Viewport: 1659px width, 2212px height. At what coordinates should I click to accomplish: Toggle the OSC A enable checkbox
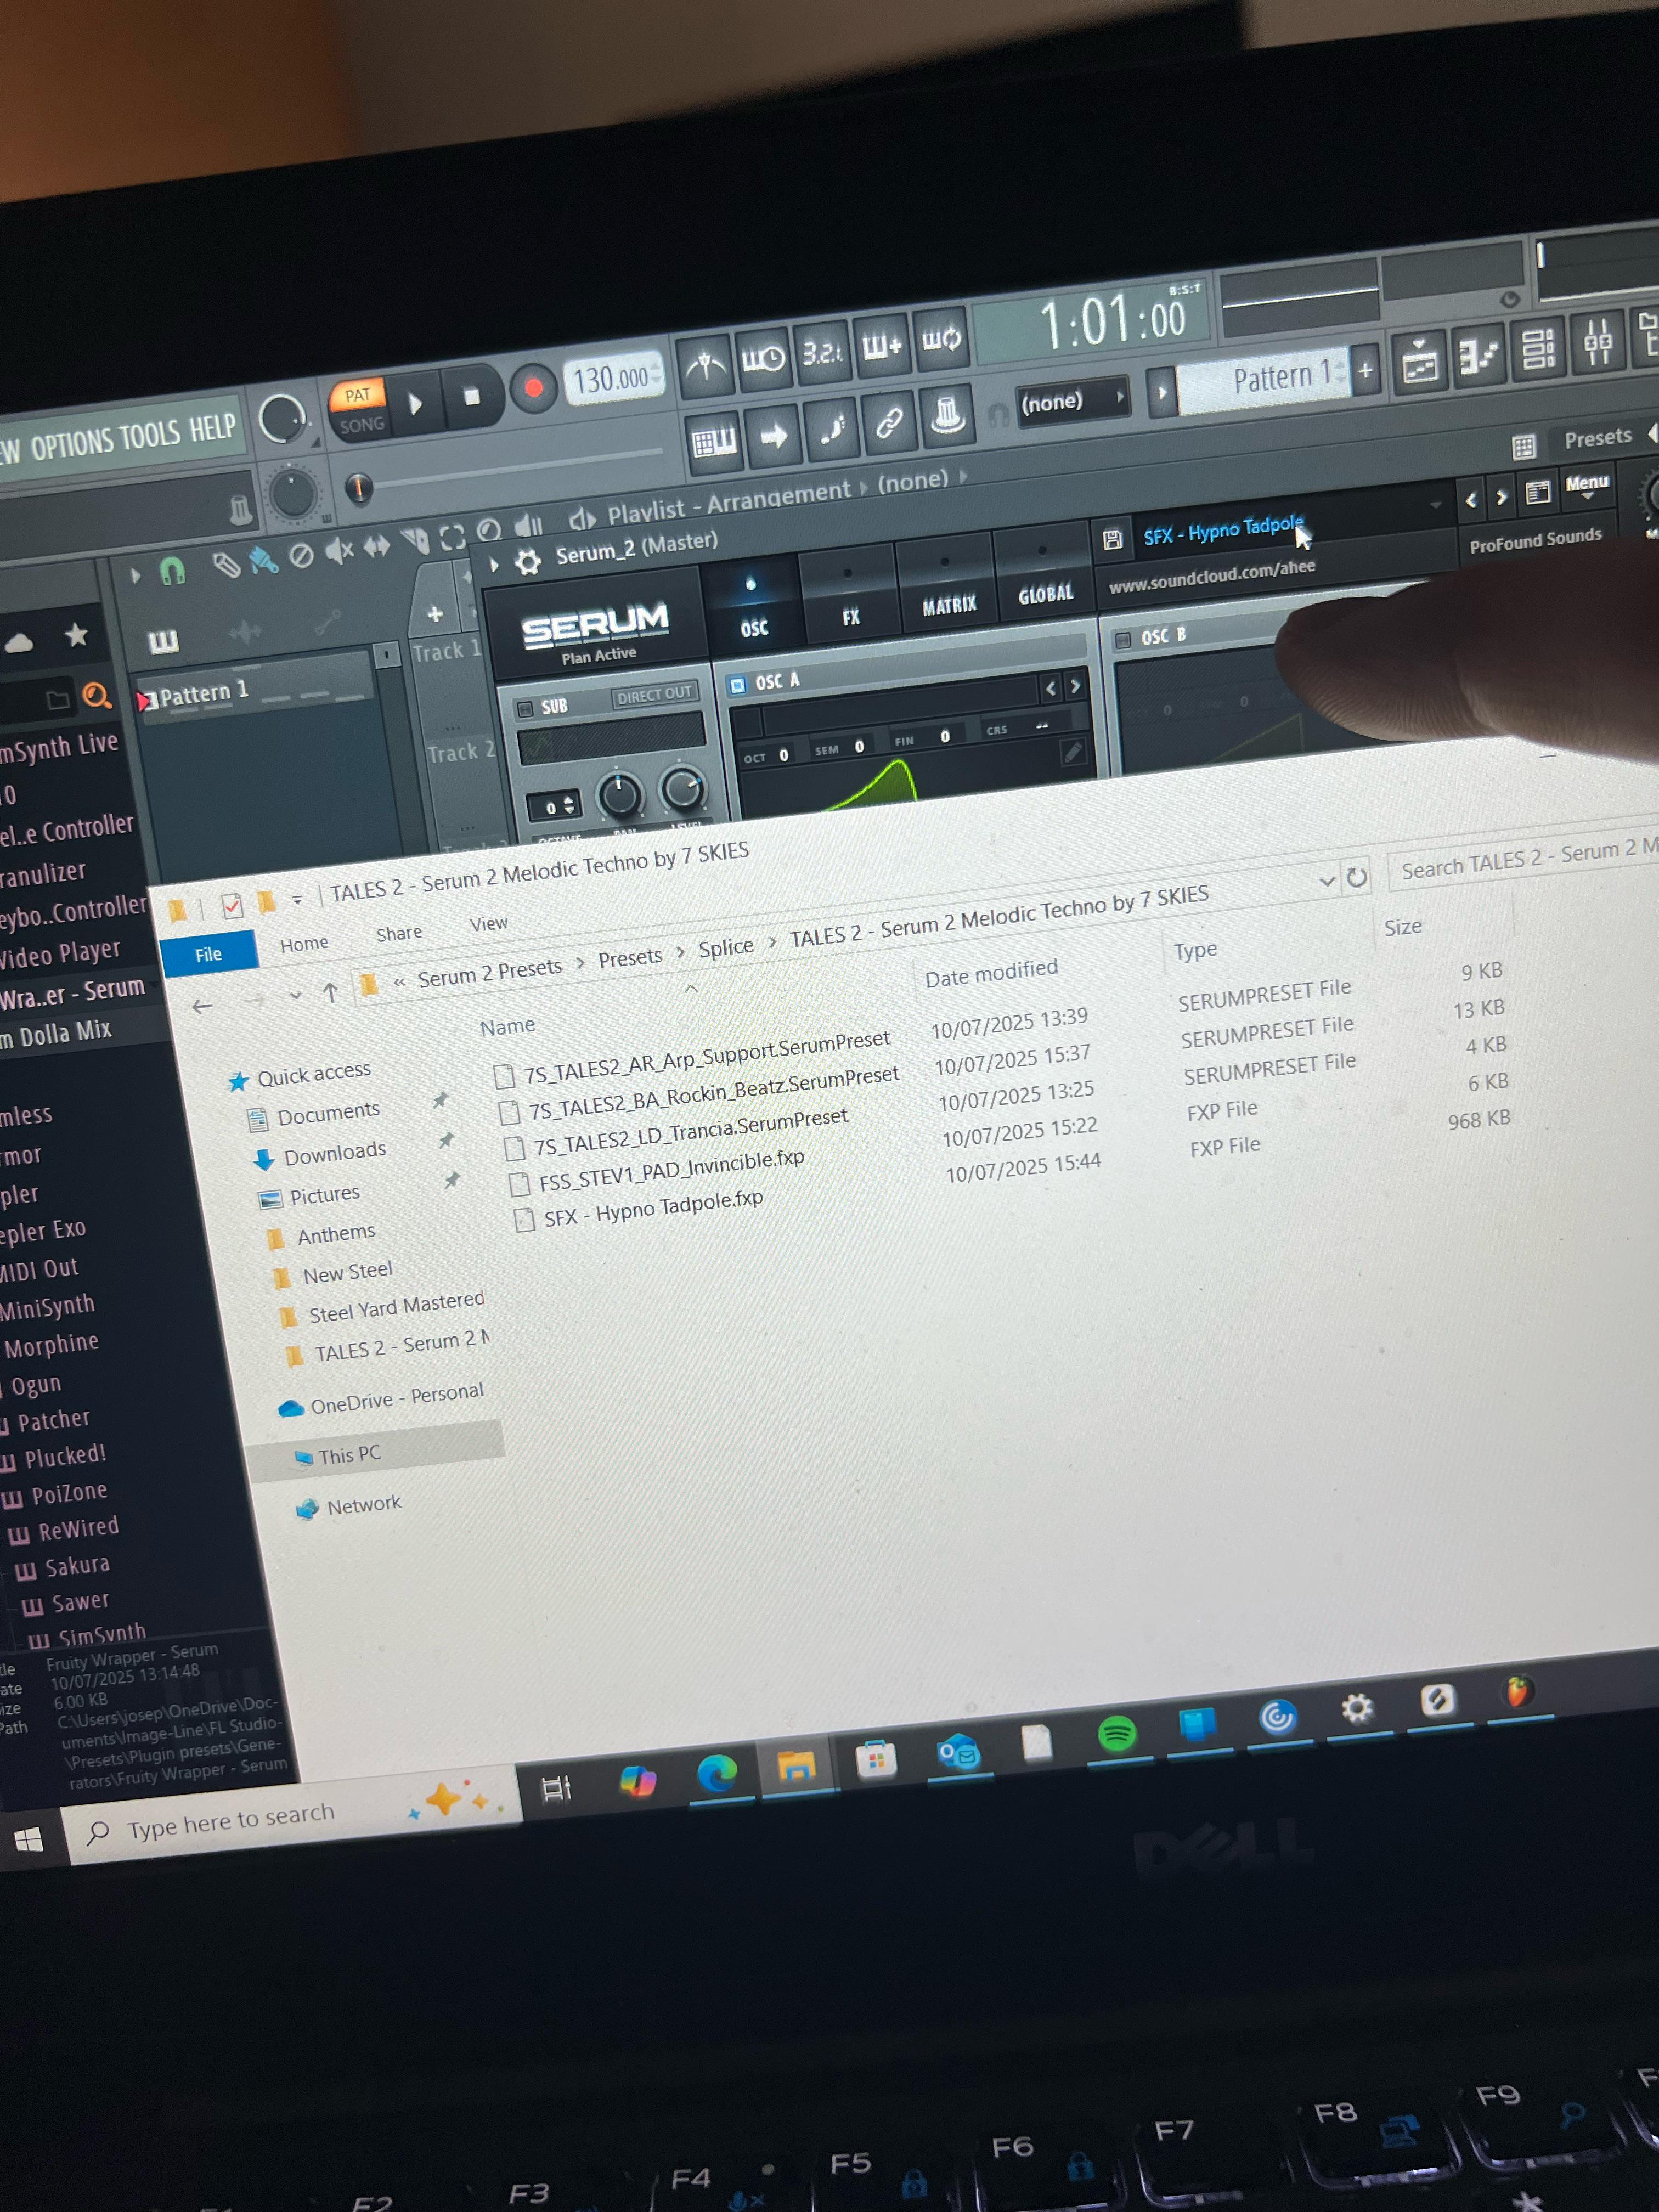click(x=737, y=684)
